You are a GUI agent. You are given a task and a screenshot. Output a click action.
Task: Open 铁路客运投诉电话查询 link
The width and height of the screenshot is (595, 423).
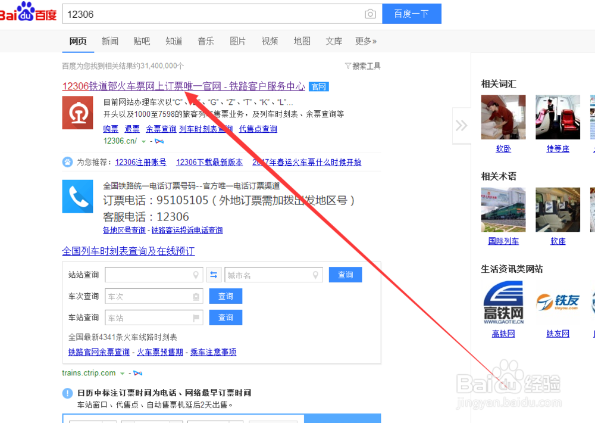(187, 230)
